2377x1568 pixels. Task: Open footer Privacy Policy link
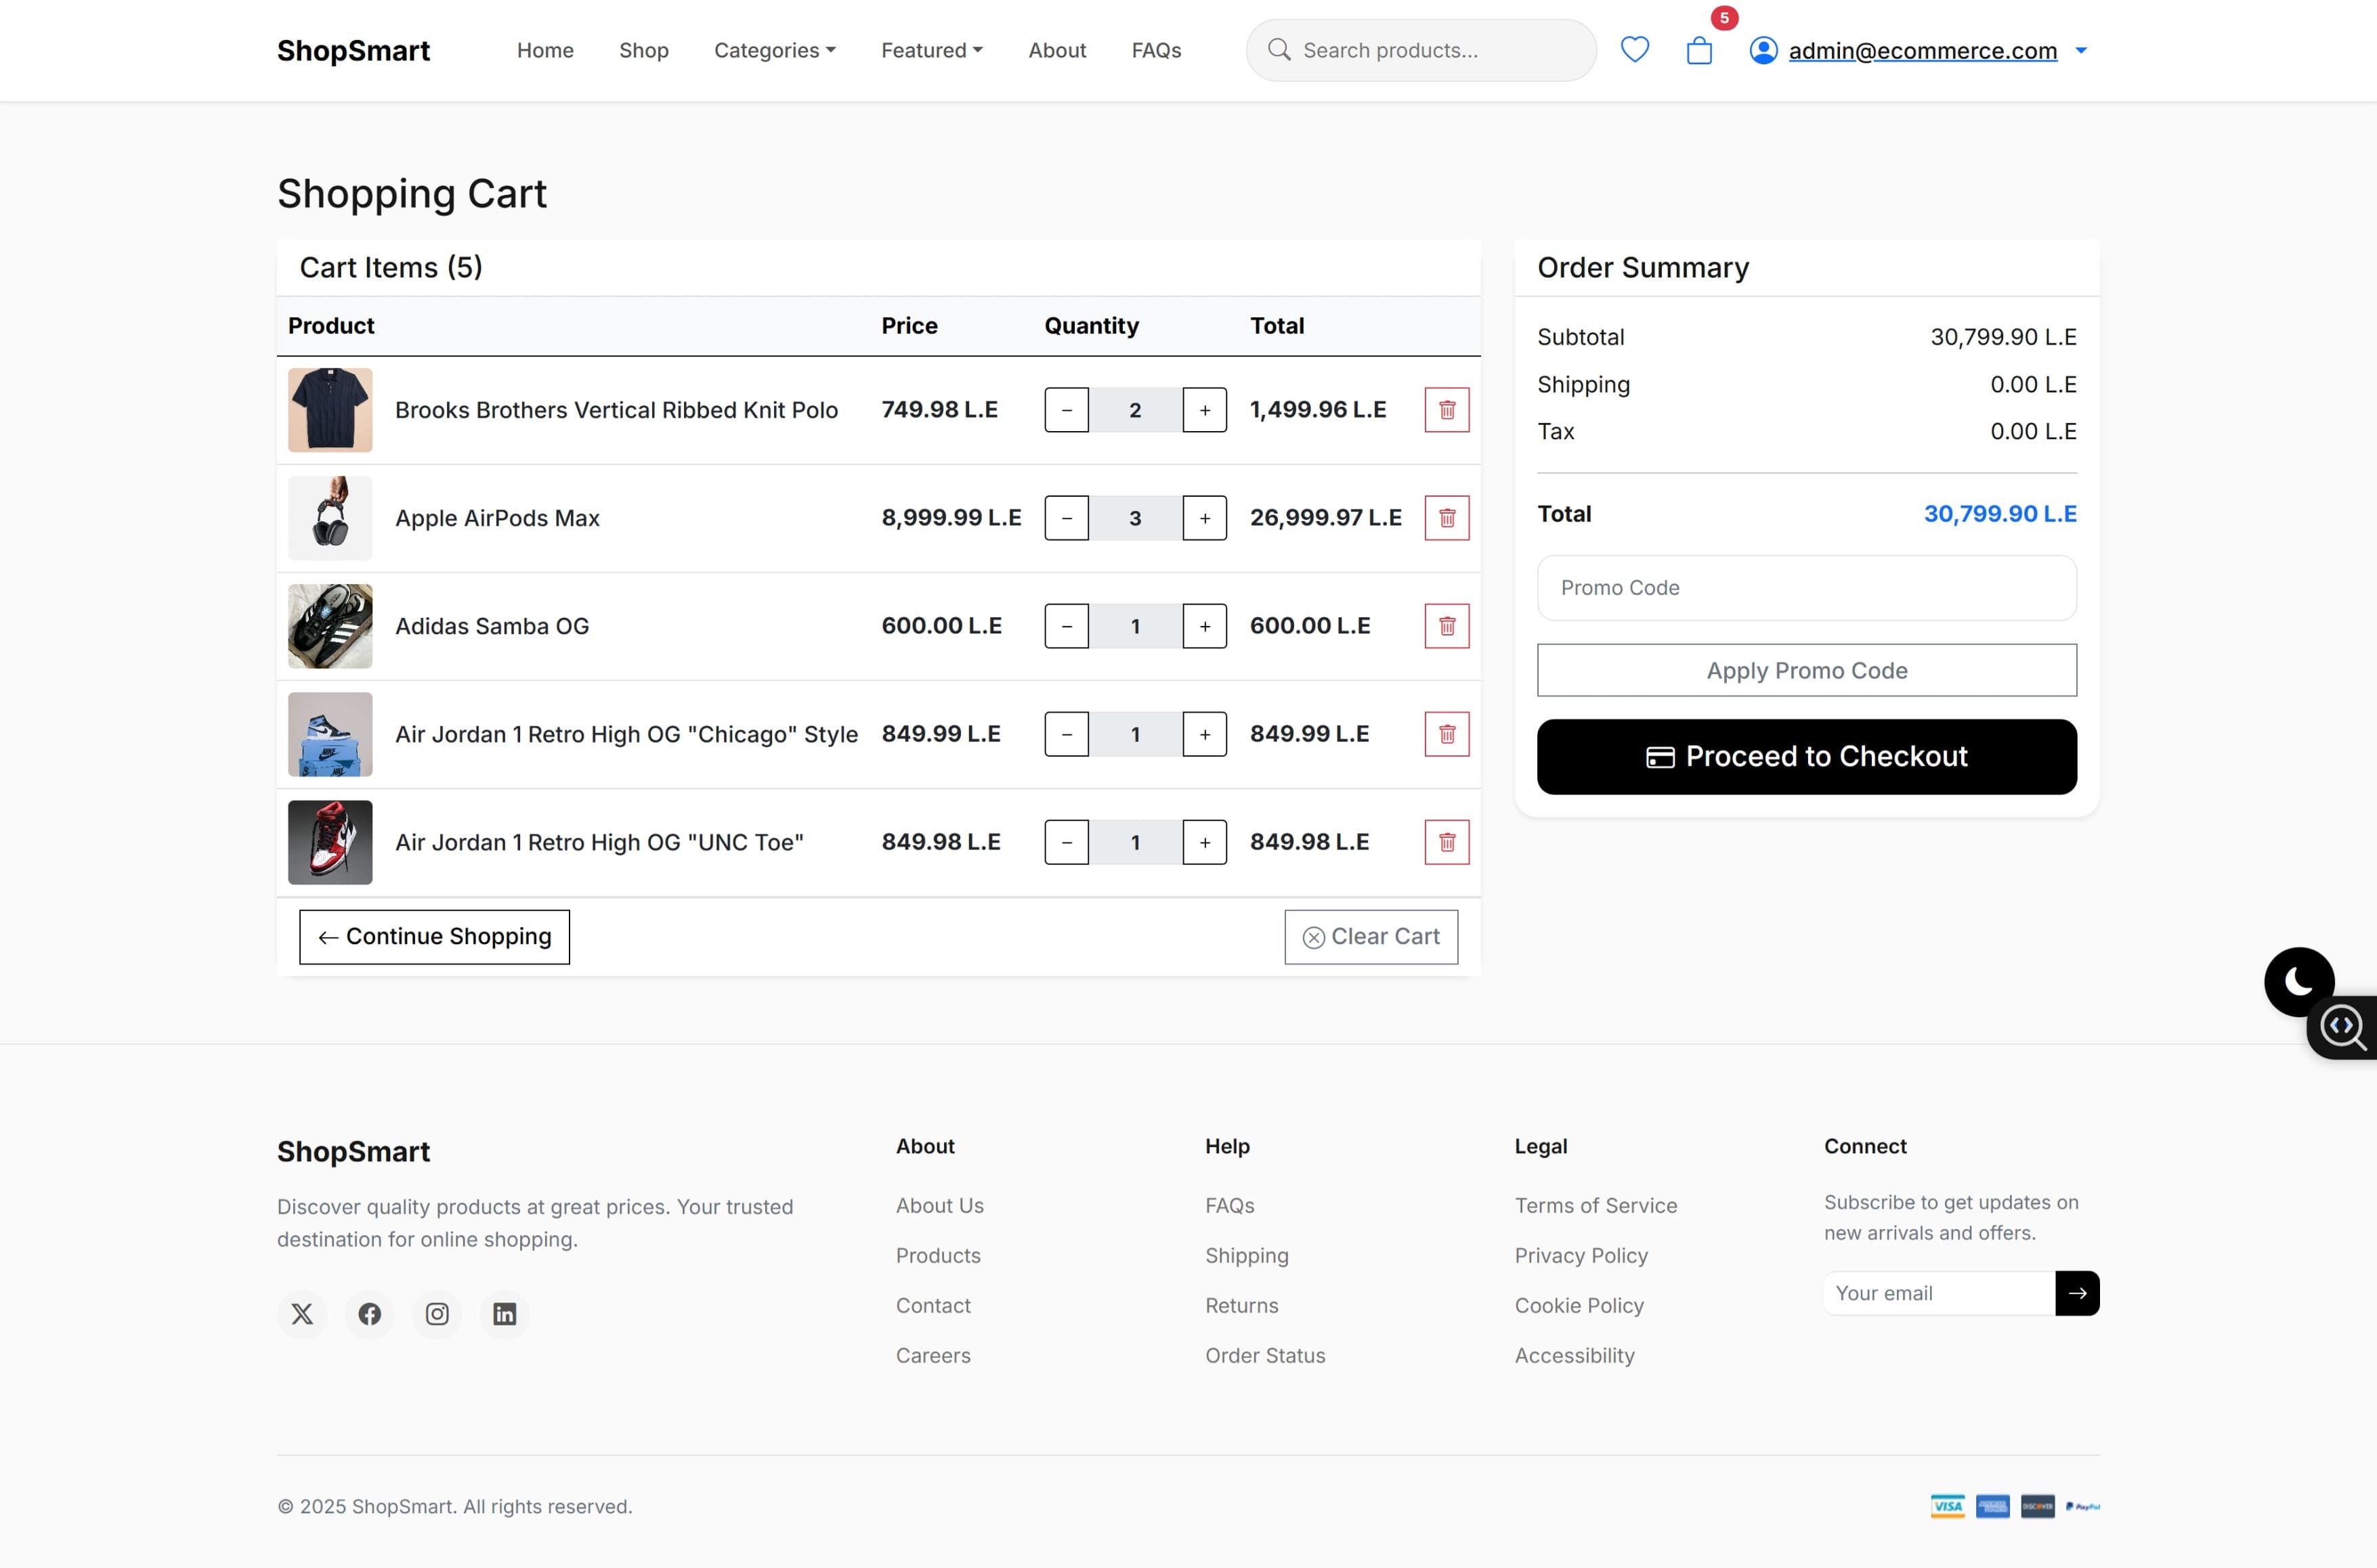[1581, 1255]
